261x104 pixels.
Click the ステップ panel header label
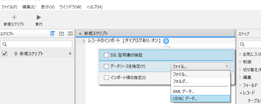(x=244, y=34)
